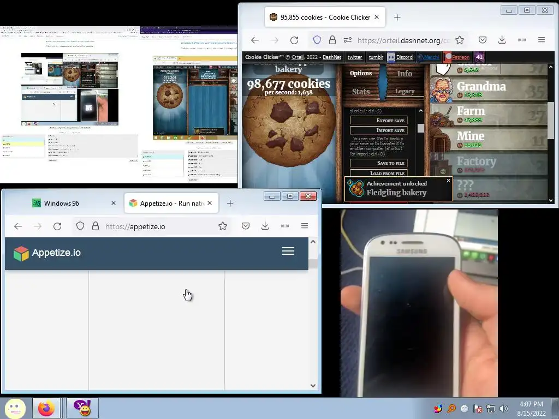This screenshot has height=419, width=559.
Task: Open the Info menu in Cookie Clicker
Action: (405, 73)
